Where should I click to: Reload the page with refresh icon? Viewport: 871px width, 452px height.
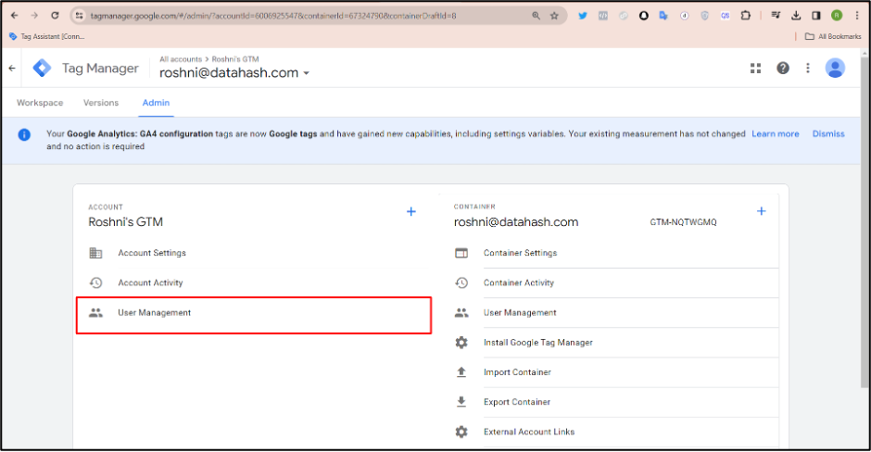pyautogui.click(x=55, y=16)
